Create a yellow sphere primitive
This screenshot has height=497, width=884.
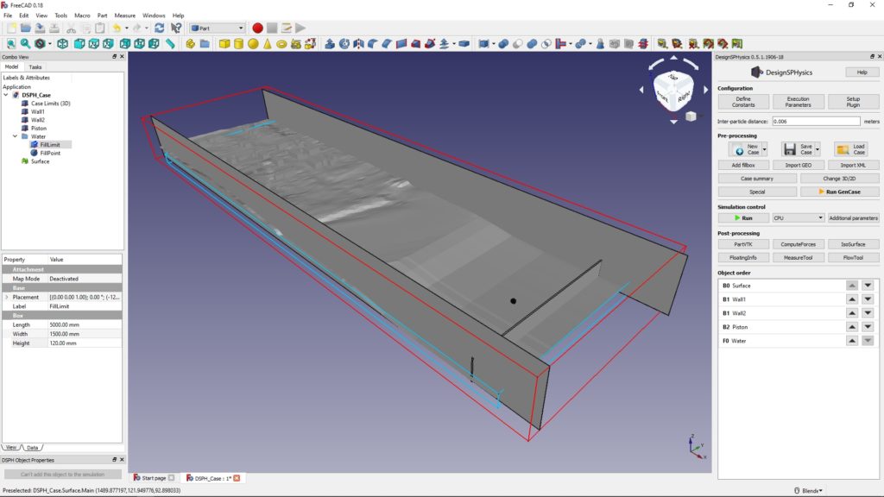pyautogui.click(x=253, y=44)
